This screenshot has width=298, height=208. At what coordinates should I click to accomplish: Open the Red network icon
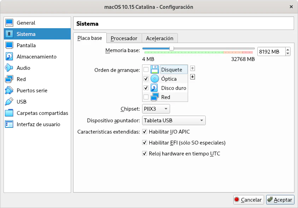click(x=10, y=79)
